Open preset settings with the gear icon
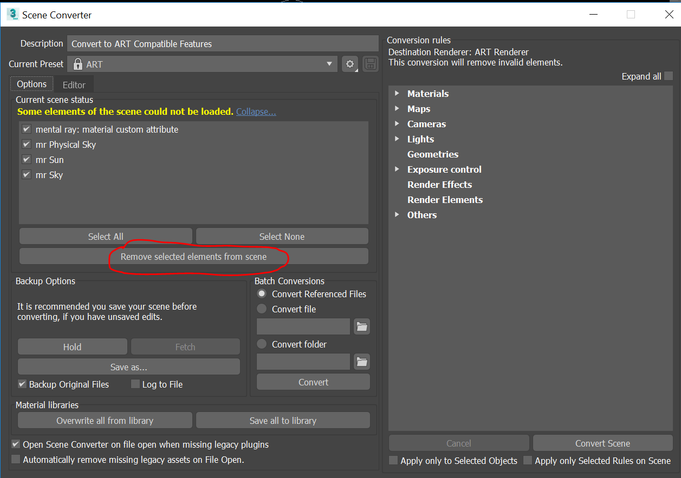Screen dimensions: 681x478 coord(350,64)
